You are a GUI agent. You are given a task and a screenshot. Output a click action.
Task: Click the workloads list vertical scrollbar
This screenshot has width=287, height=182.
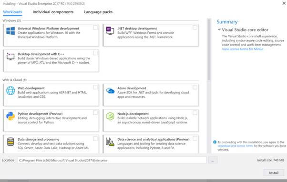tap(209, 49)
